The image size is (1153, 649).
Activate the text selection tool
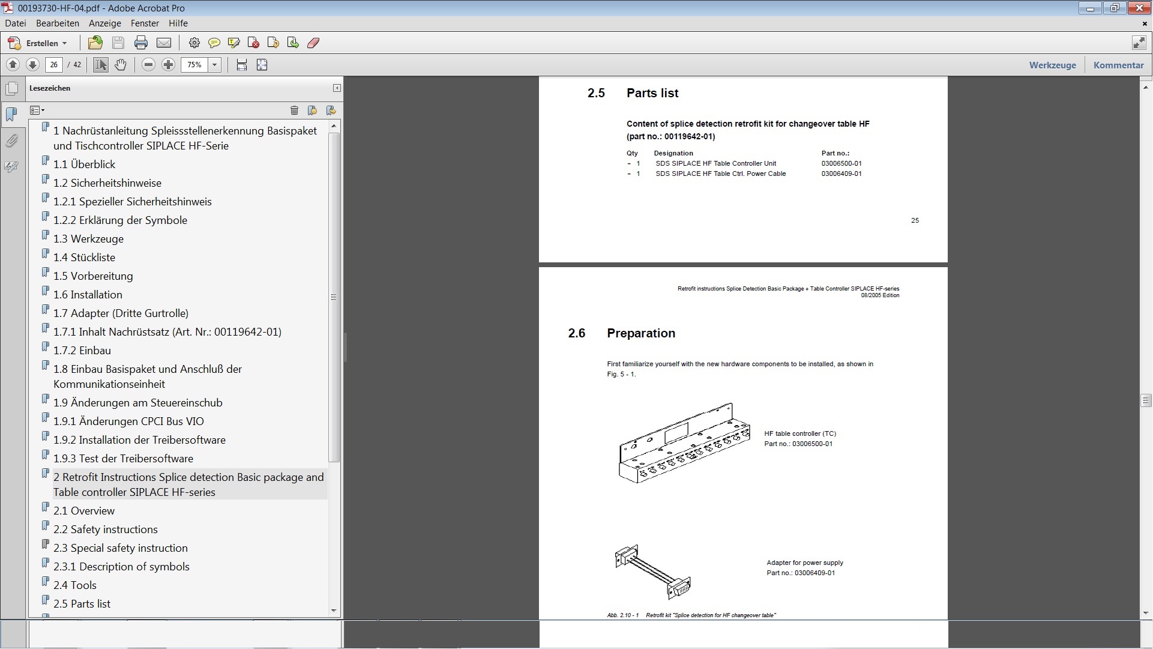(x=101, y=65)
